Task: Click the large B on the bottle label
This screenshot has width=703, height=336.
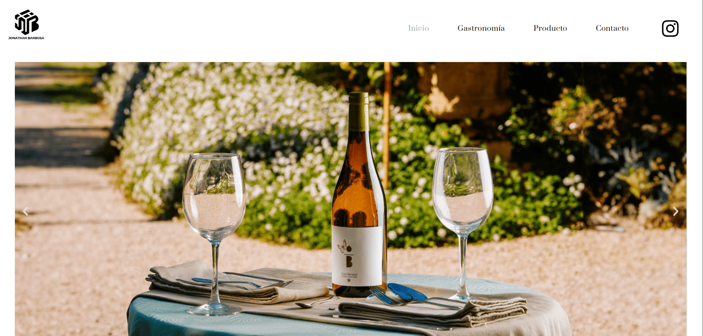Action: [x=349, y=262]
